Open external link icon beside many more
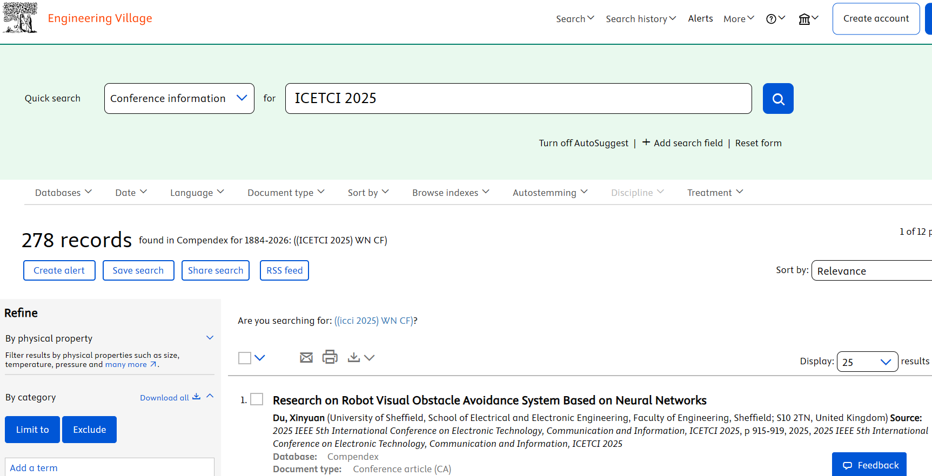This screenshot has height=476, width=932. coord(153,364)
